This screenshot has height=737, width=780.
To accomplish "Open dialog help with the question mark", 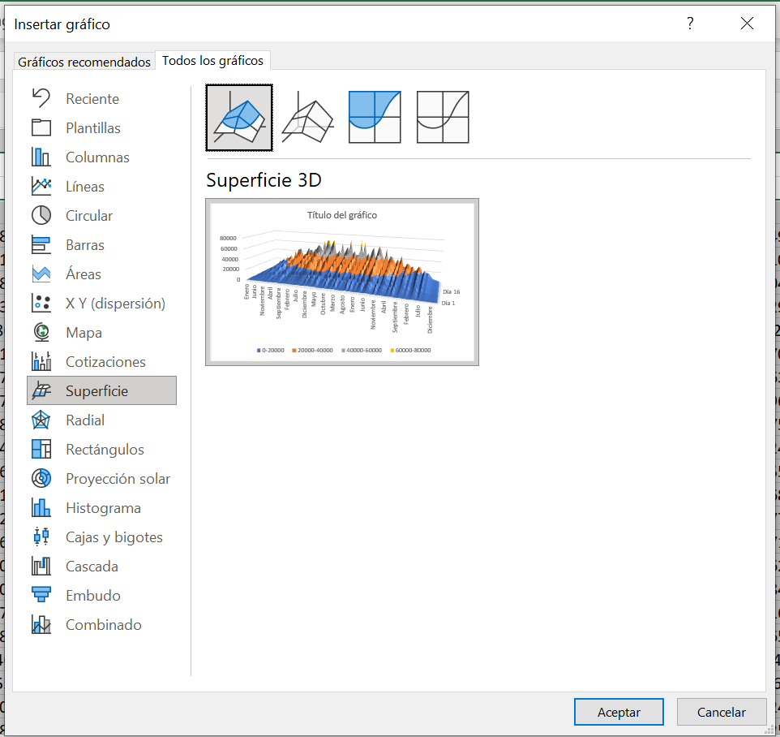I will pyautogui.click(x=690, y=24).
